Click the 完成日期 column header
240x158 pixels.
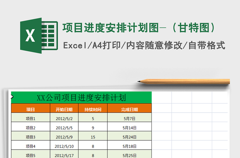pos(130,109)
